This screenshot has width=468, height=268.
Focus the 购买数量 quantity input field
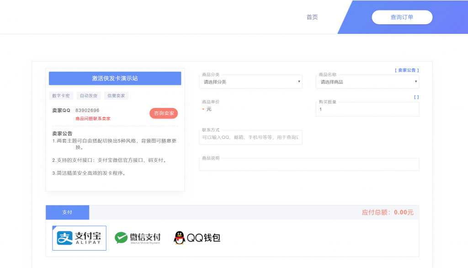(367, 109)
